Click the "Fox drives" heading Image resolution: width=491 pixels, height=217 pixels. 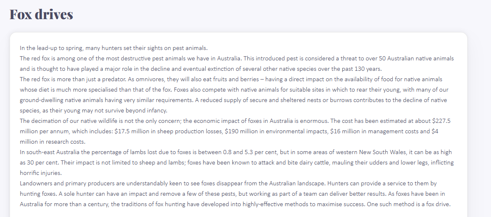[41, 15]
